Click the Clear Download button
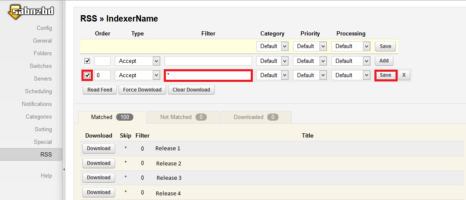Image resolution: width=466 pixels, height=200 pixels. click(191, 90)
